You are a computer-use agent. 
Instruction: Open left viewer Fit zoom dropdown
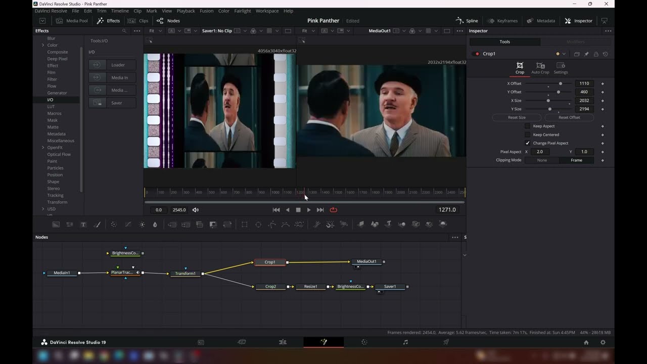[x=155, y=31]
